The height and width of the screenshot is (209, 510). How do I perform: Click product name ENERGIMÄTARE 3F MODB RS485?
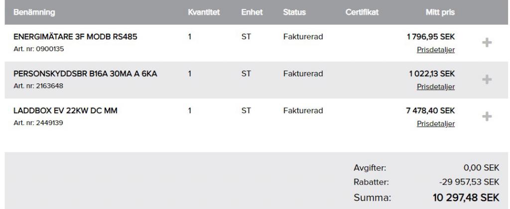(75, 37)
